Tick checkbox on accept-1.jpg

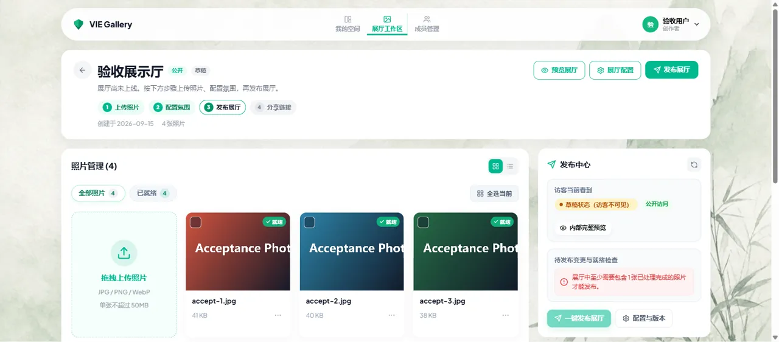pos(195,223)
